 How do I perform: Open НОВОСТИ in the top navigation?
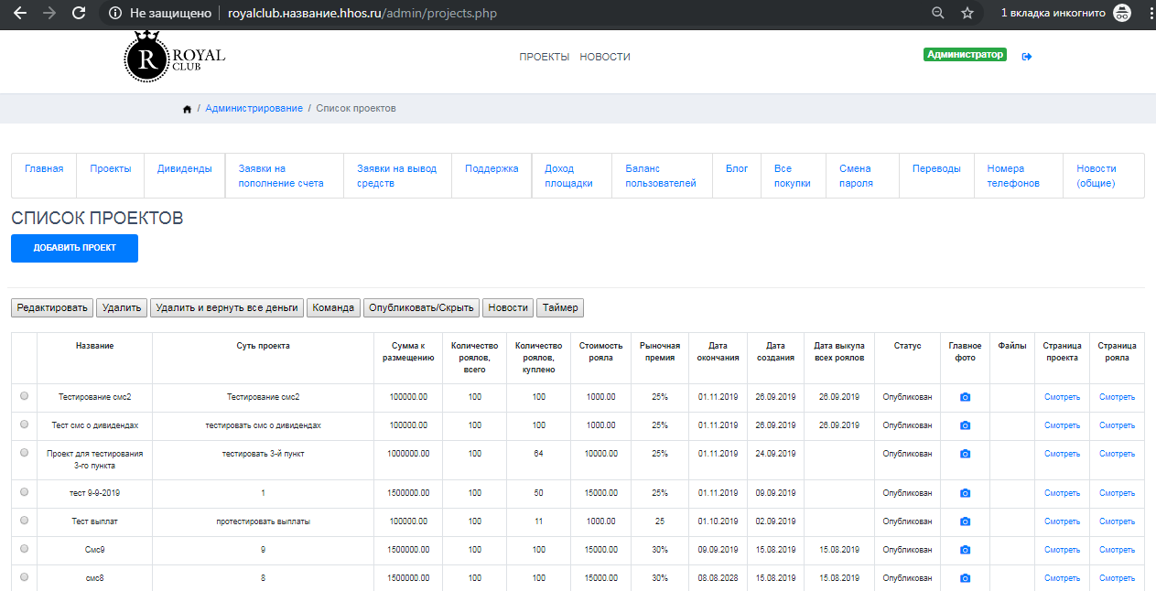604,57
